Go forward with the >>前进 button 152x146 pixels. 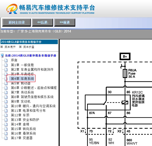pyautogui.click(x=65, y=23)
